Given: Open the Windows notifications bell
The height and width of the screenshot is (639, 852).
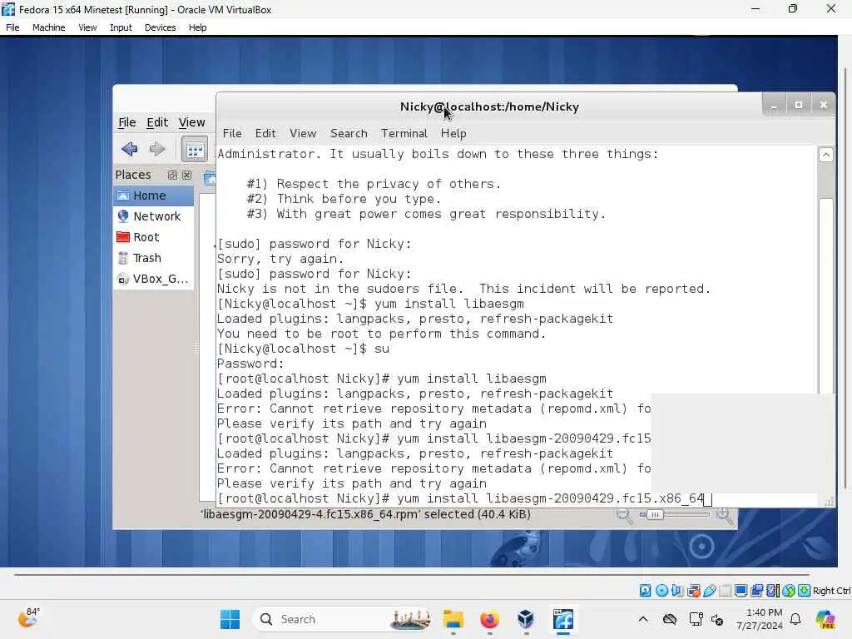Looking at the screenshot, I should pos(795,619).
